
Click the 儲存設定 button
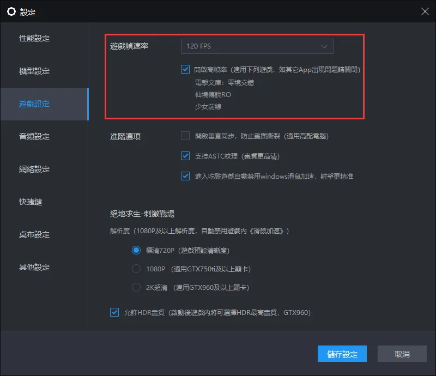pyautogui.click(x=342, y=354)
